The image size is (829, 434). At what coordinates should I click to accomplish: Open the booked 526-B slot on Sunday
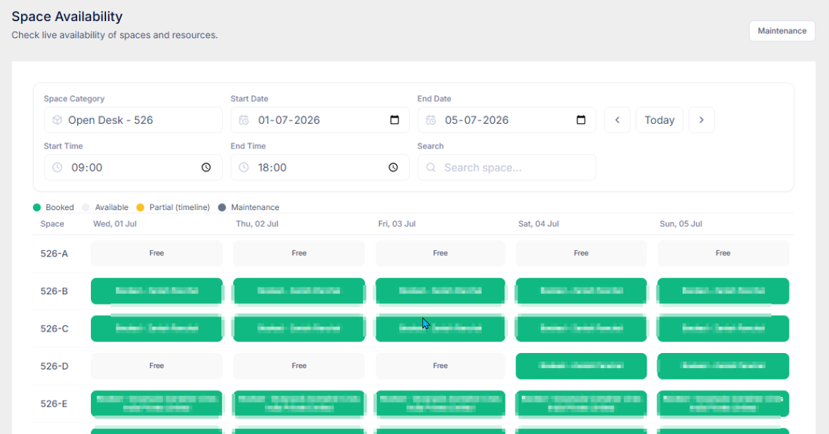(723, 291)
